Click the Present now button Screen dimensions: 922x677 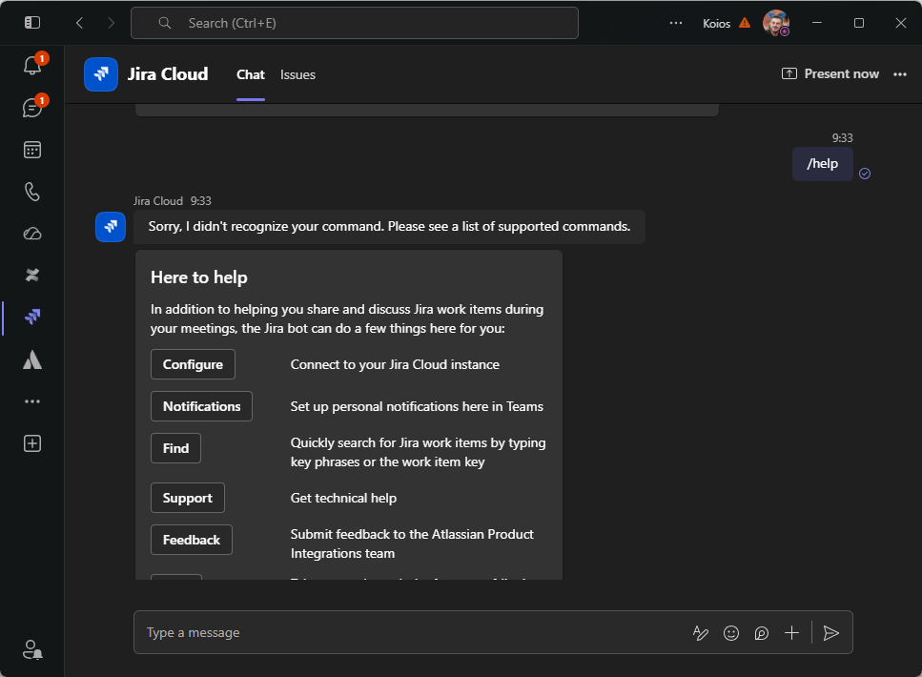(x=830, y=74)
